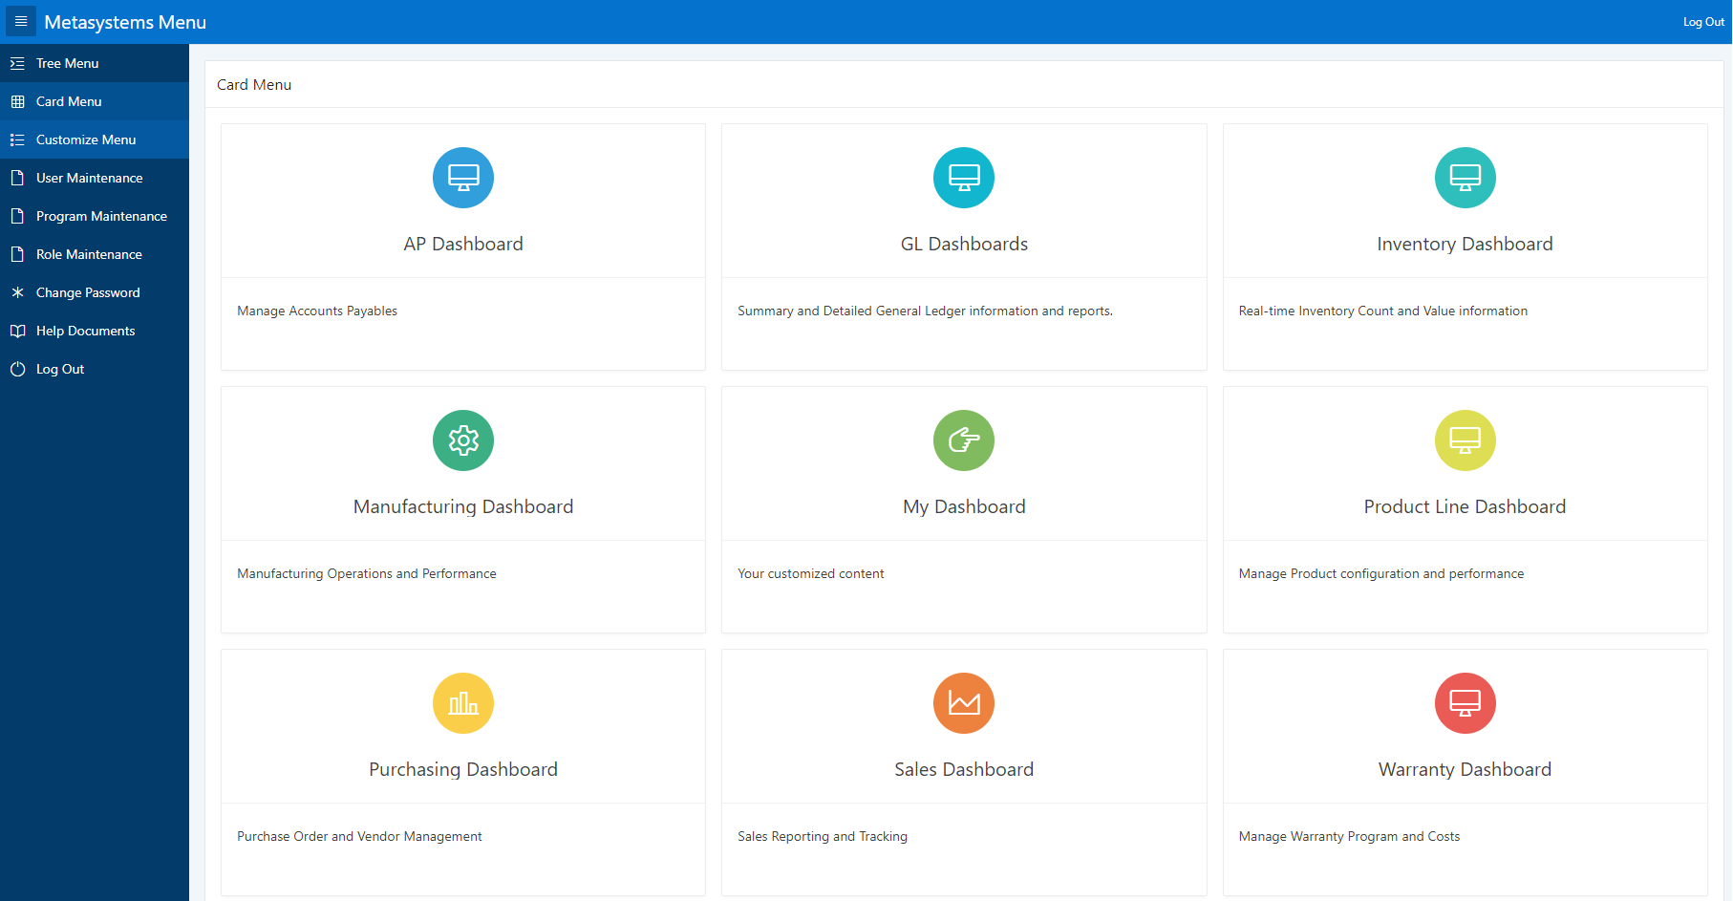Open the My Dashboard title link
Image resolution: width=1733 pixels, height=901 pixels.
[x=964, y=506]
